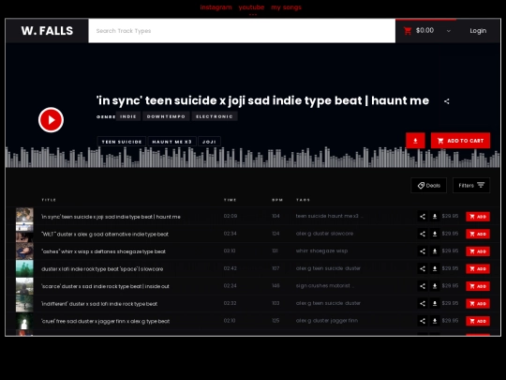Add 'ashes' track to cart

(478, 251)
